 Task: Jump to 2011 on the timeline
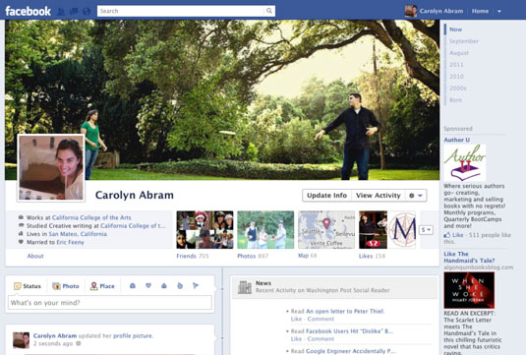[x=456, y=65]
